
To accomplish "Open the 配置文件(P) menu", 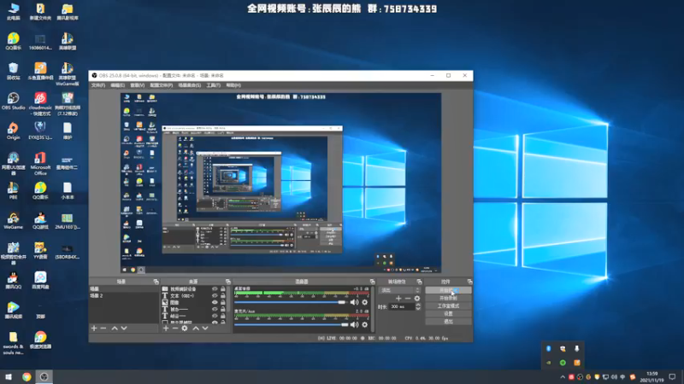I will (162, 85).
